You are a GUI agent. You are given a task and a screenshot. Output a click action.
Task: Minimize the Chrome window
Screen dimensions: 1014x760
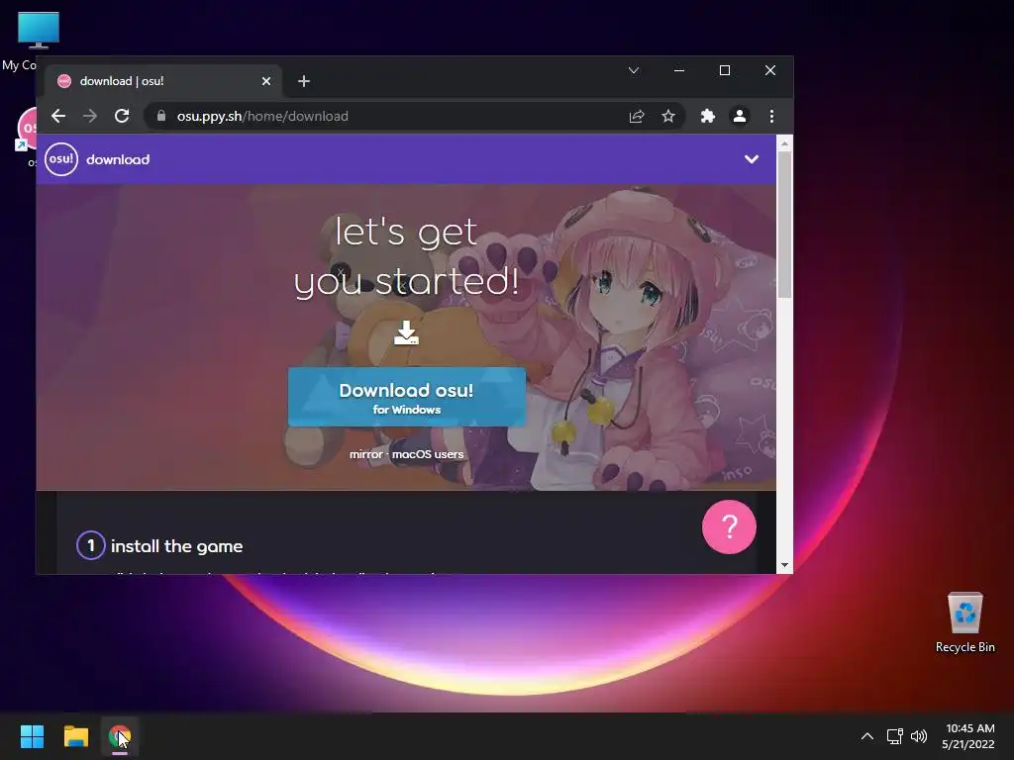(x=679, y=70)
